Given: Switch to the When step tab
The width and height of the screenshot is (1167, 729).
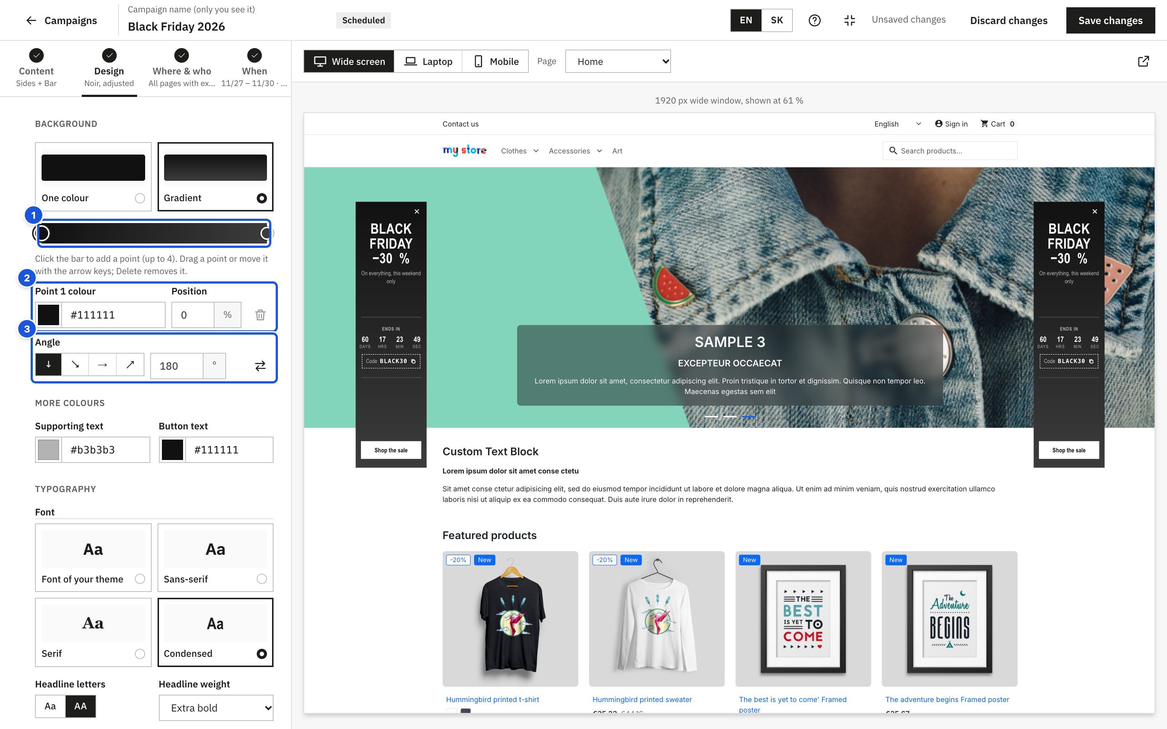Looking at the screenshot, I should point(254,69).
